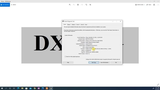Minimize the DirectX Diagnostic Tool window
Viewport: 160px width, 90px height.
pos(113,21)
